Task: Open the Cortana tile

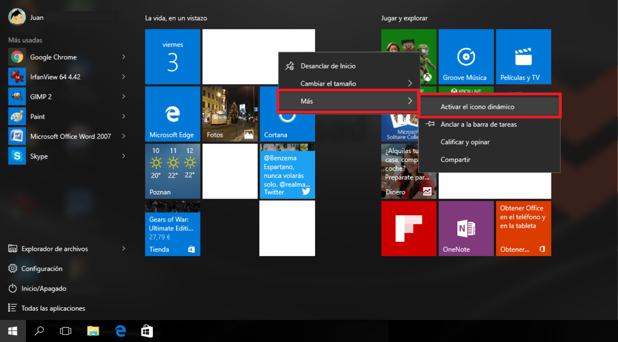Action: point(287,128)
